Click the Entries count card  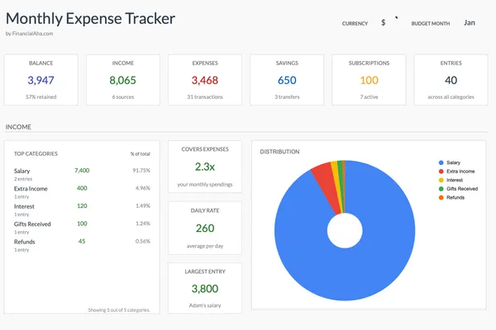451,81
